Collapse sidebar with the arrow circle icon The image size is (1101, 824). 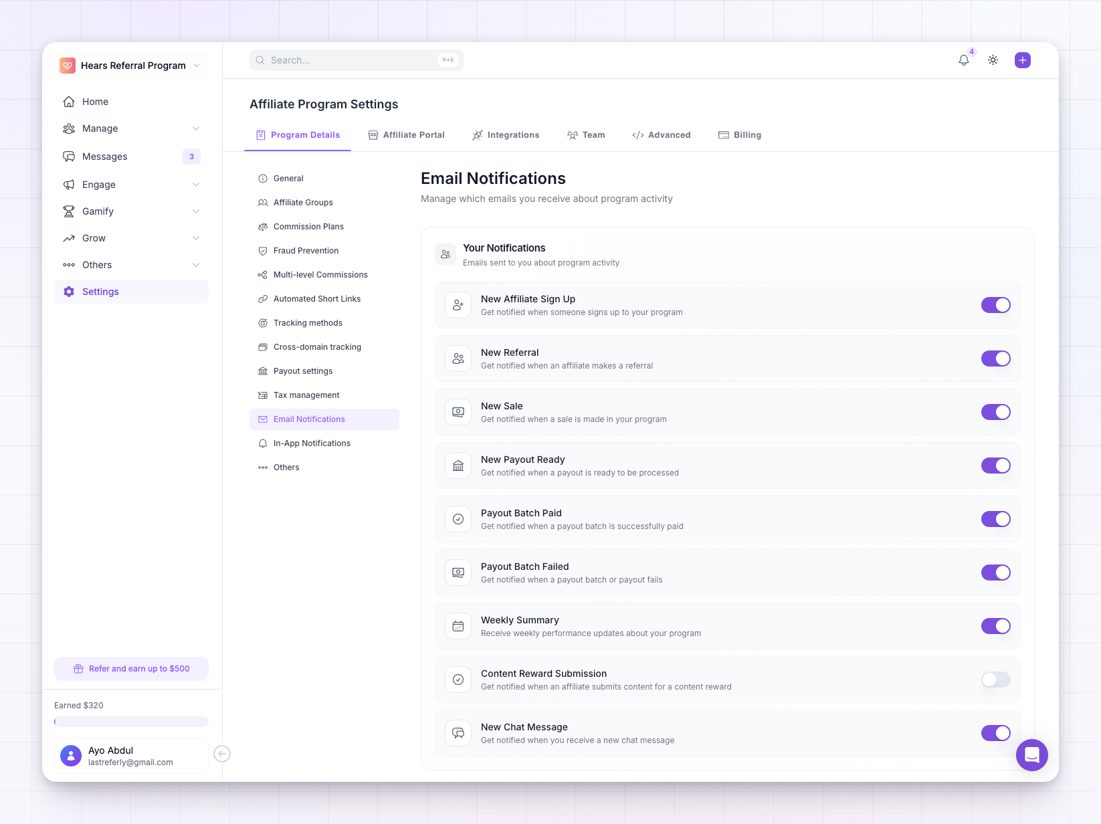[x=222, y=754]
